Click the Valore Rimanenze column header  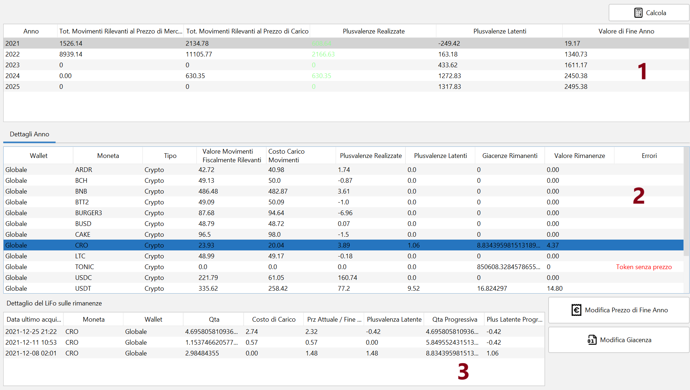[580, 156]
